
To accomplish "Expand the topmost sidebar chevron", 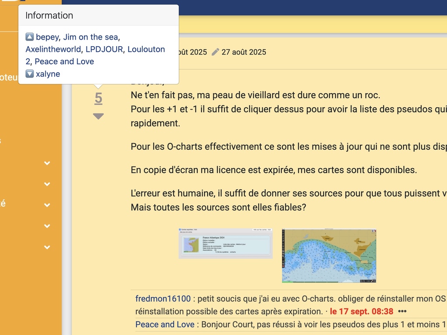I will (x=47, y=163).
